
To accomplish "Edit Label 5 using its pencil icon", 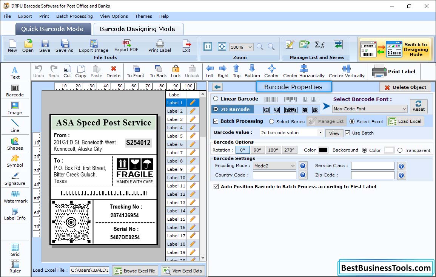I will 193,136.
